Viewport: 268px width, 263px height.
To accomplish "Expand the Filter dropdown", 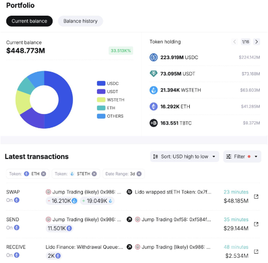I will click(x=242, y=156).
